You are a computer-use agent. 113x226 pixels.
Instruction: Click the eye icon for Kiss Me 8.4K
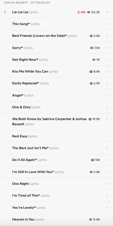pyautogui.click(x=91, y=72)
